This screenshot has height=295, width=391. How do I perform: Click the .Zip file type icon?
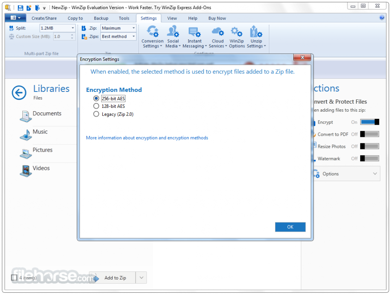pos(84,28)
